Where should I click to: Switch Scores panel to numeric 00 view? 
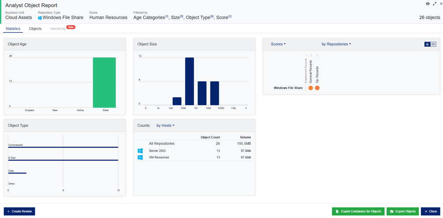[433, 44]
